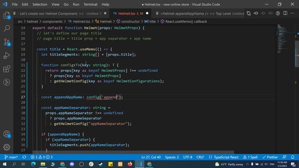299x168 pixels.
Task: Click the constructor breadcrumb
Action: coord(128,21)
